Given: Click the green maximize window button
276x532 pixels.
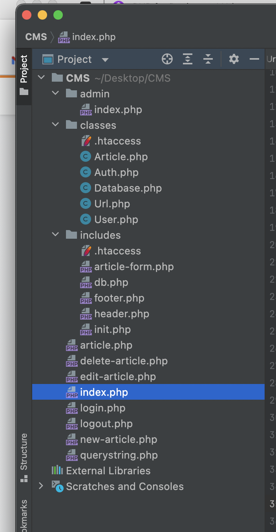Looking at the screenshot, I should pos(58,15).
